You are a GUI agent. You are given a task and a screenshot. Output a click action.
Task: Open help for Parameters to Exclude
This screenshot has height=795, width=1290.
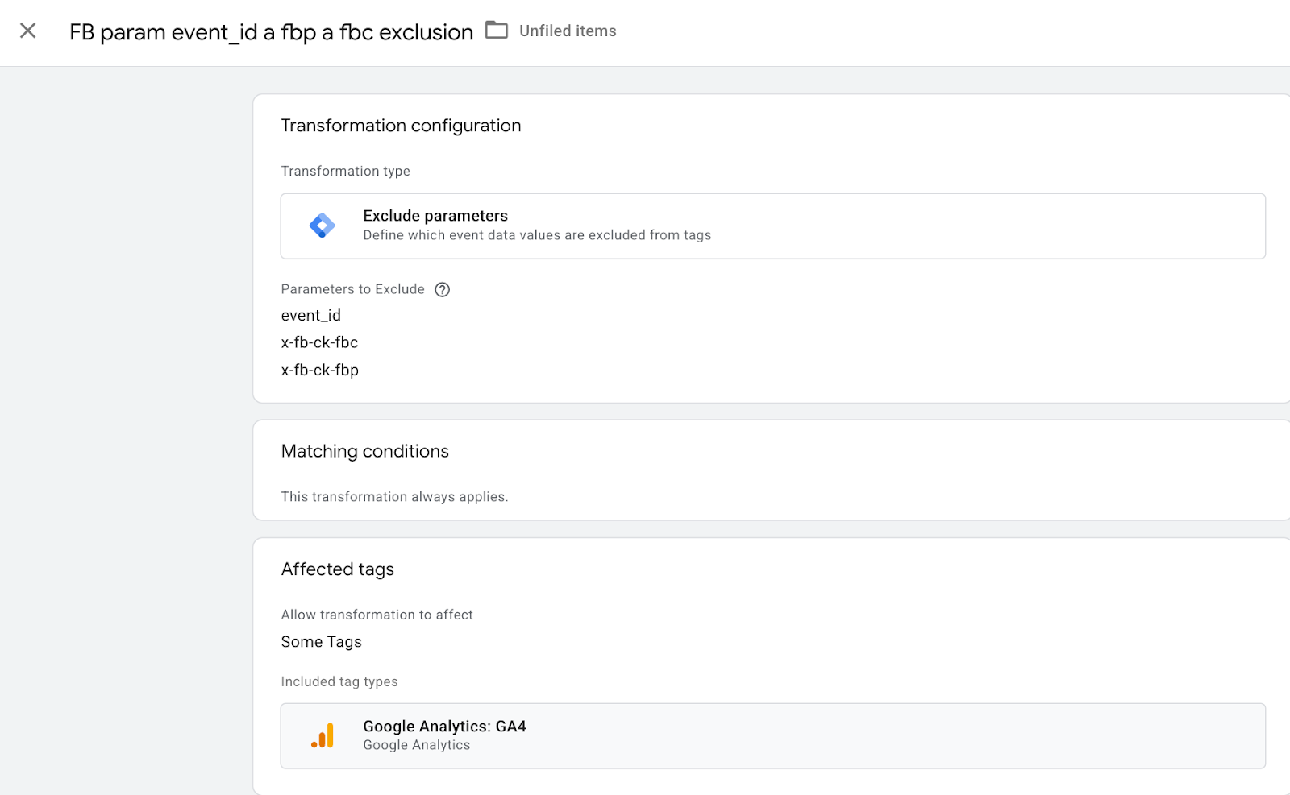[x=442, y=290]
